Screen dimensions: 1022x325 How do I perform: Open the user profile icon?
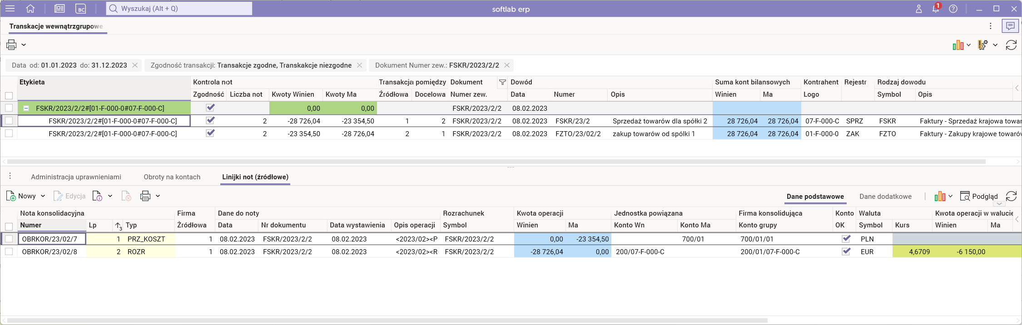[918, 9]
